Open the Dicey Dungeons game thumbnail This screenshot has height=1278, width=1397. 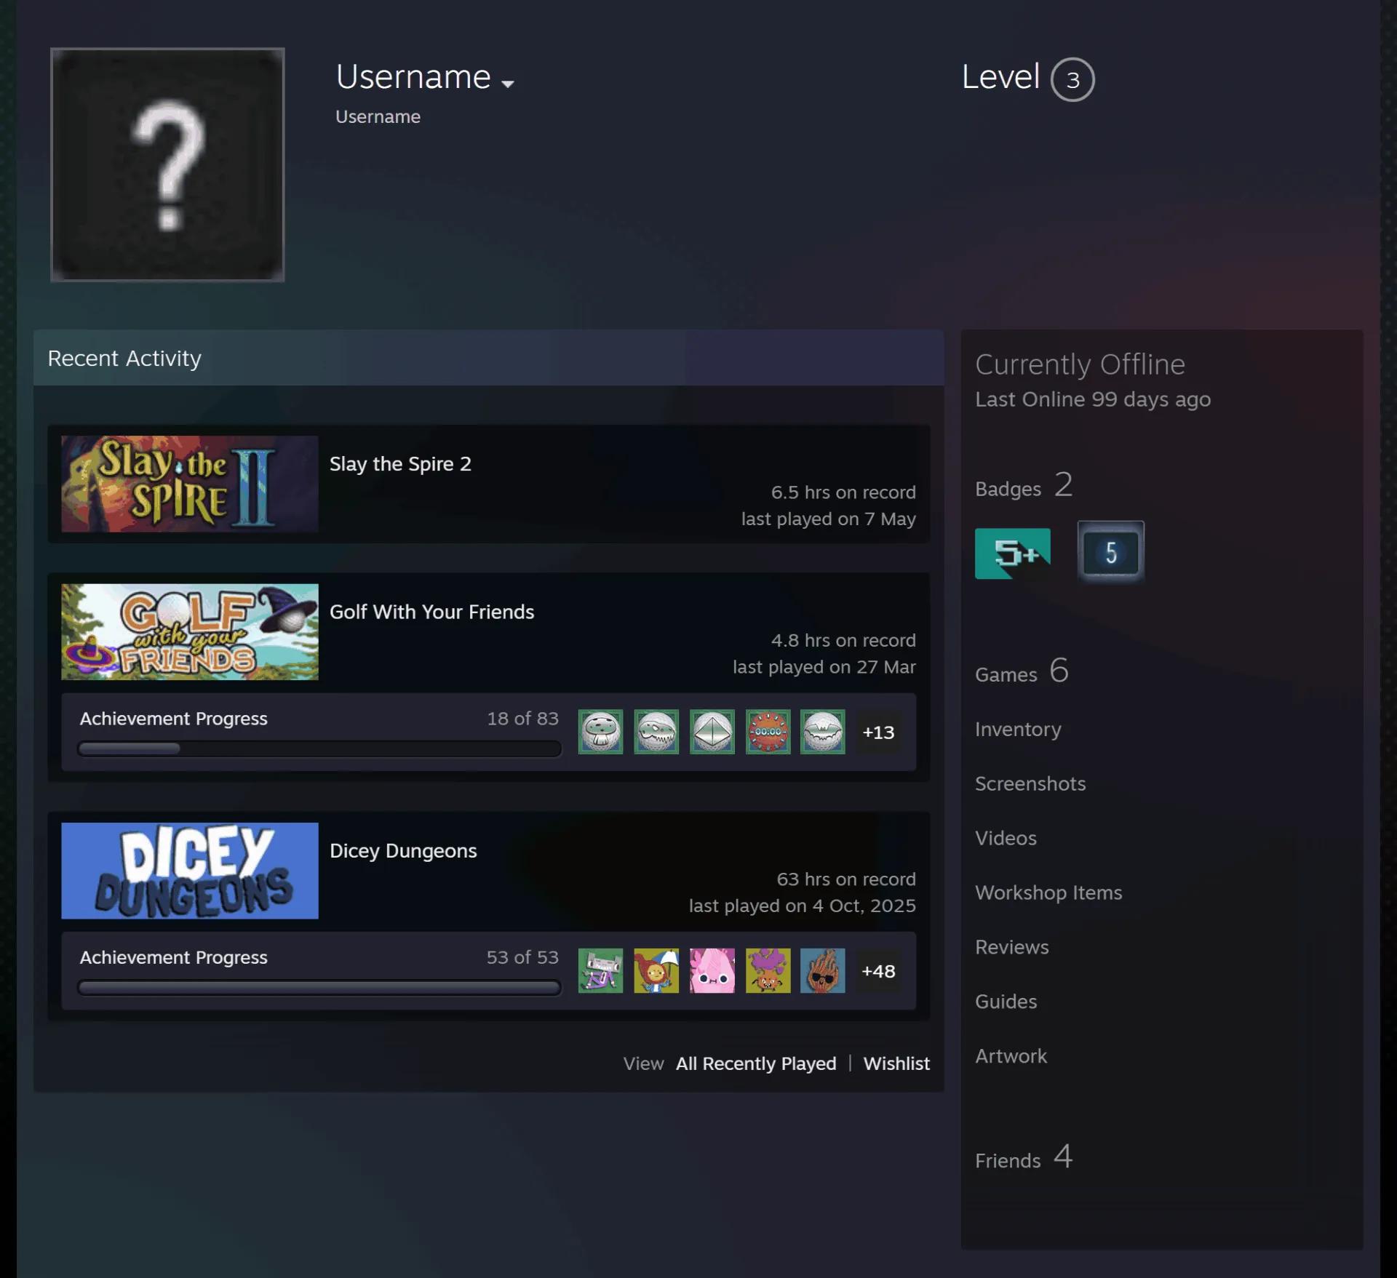(190, 871)
